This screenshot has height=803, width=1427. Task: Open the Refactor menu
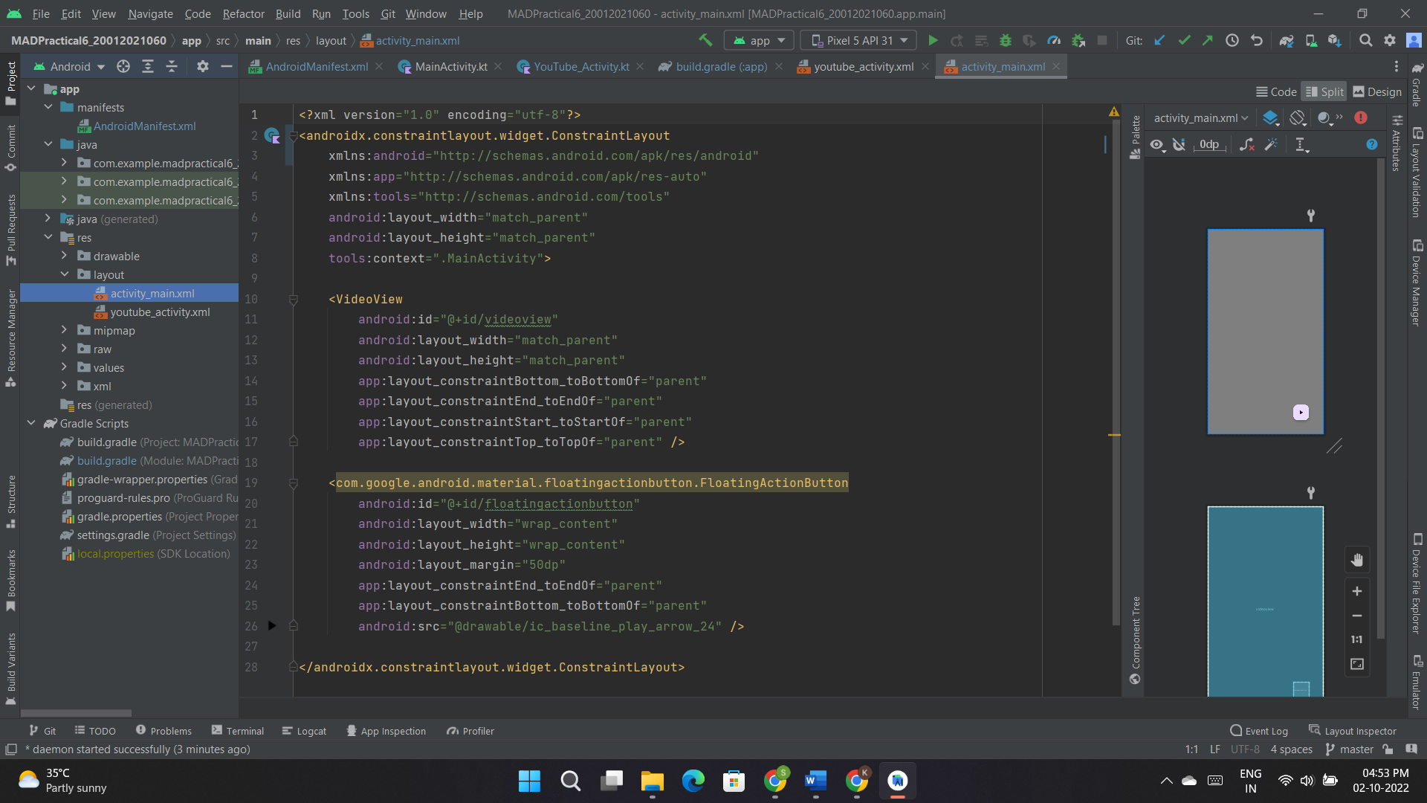point(243,13)
